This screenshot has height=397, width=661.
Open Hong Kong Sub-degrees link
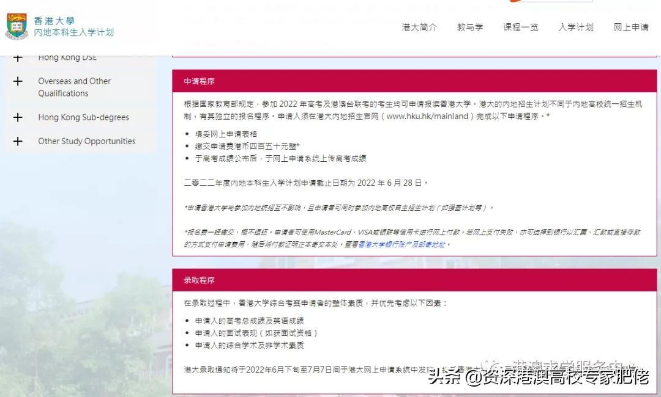83,117
